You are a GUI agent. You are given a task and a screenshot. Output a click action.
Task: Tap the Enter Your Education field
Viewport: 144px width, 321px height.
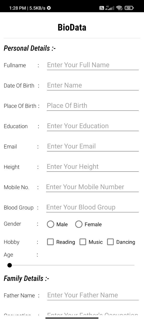click(x=92, y=126)
